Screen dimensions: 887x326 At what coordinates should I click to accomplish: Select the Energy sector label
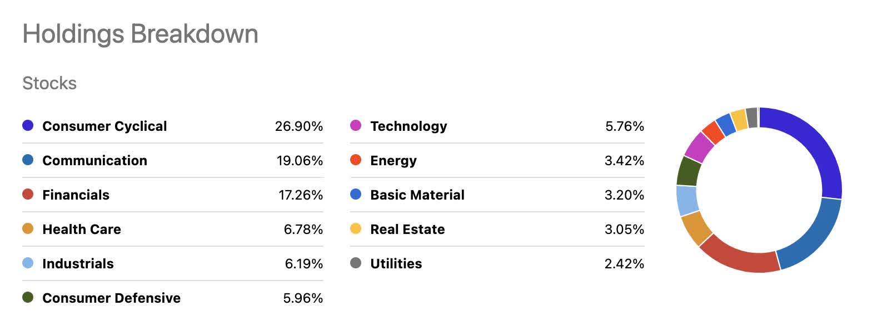(393, 161)
